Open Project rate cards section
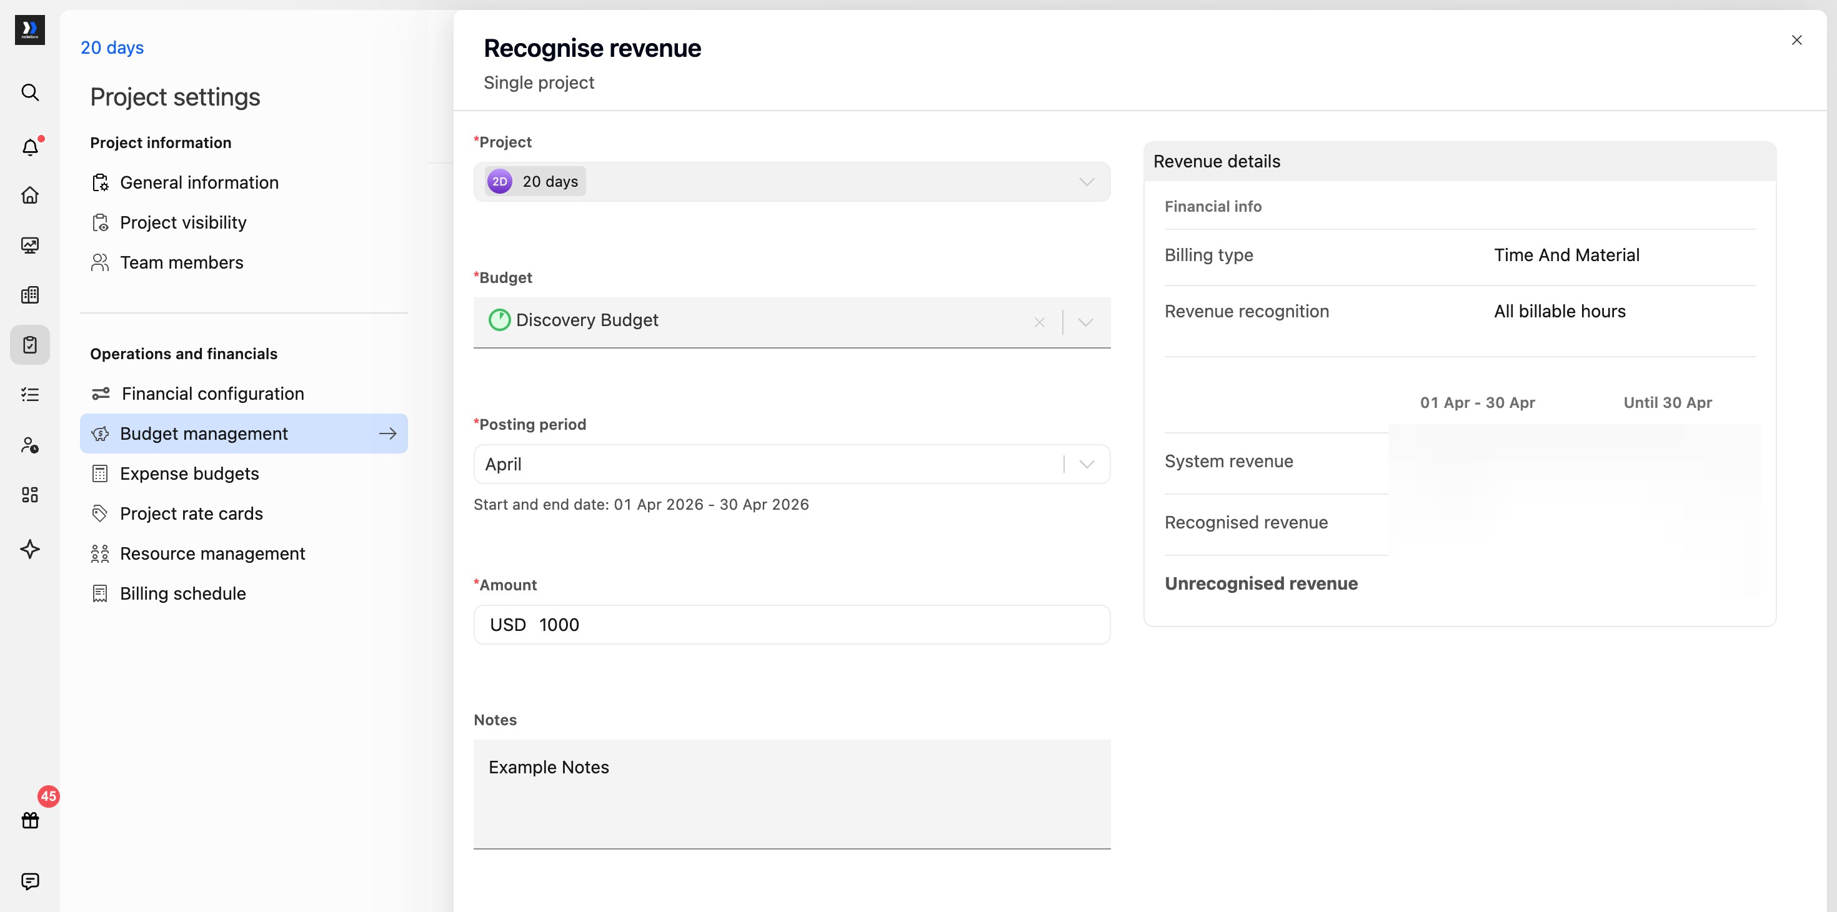Viewport: 1837px width, 912px height. (244, 513)
